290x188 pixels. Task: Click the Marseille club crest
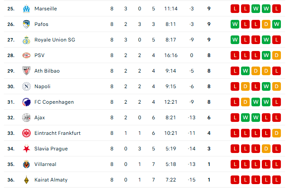pyautogui.click(x=26, y=9)
